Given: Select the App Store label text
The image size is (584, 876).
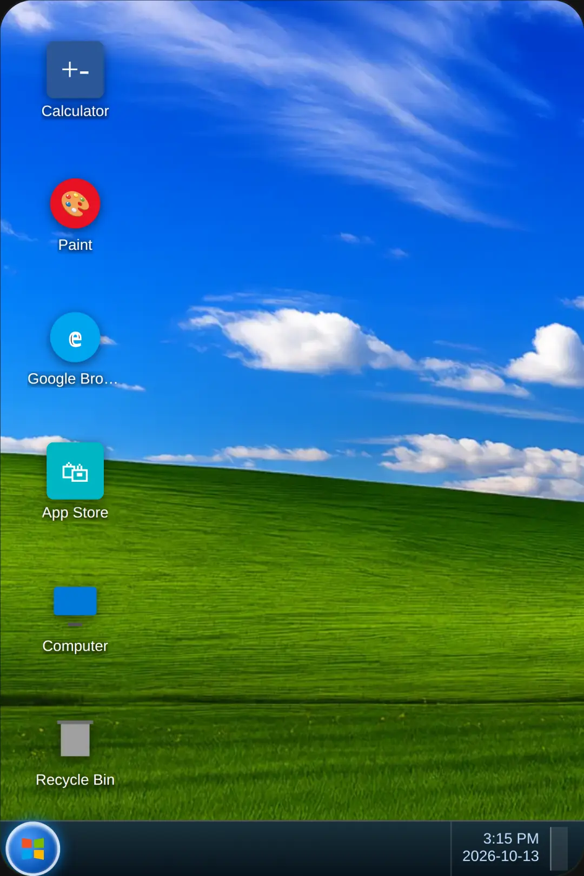Looking at the screenshot, I should 75,513.
